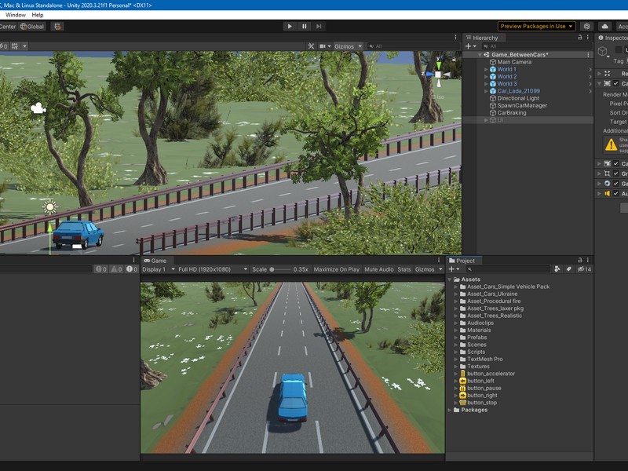Click the Hierarchy panel lock icon
This screenshot has height=471, width=628.
tap(580, 38)
